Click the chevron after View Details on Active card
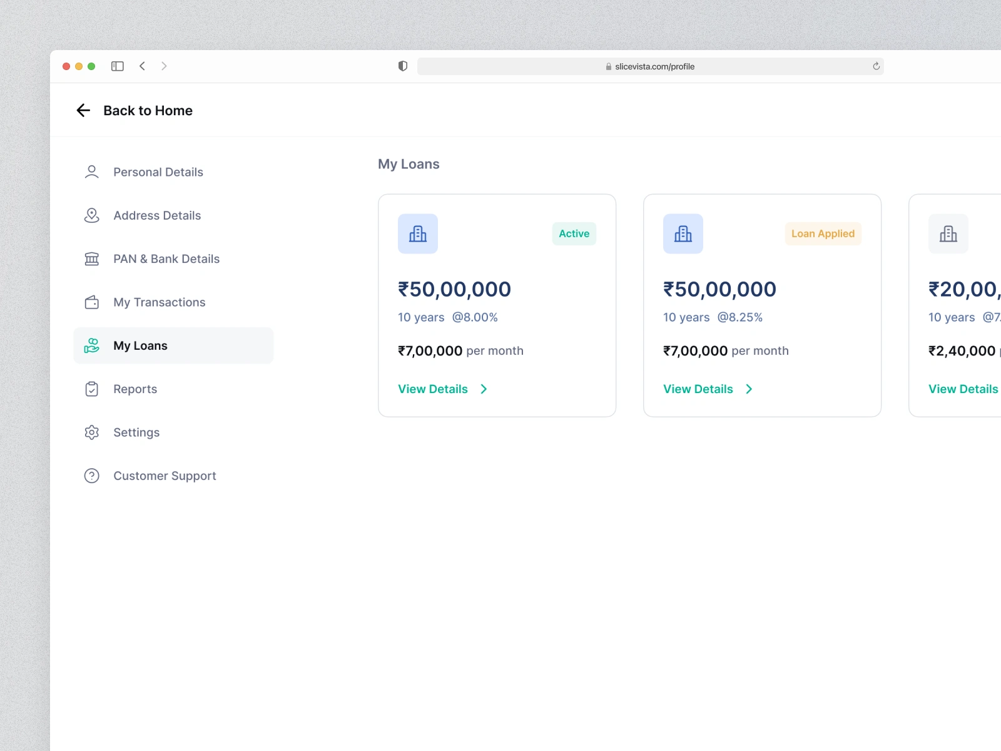The width and height of the screenshot is (1001, 751). click(x=484, y=389)
